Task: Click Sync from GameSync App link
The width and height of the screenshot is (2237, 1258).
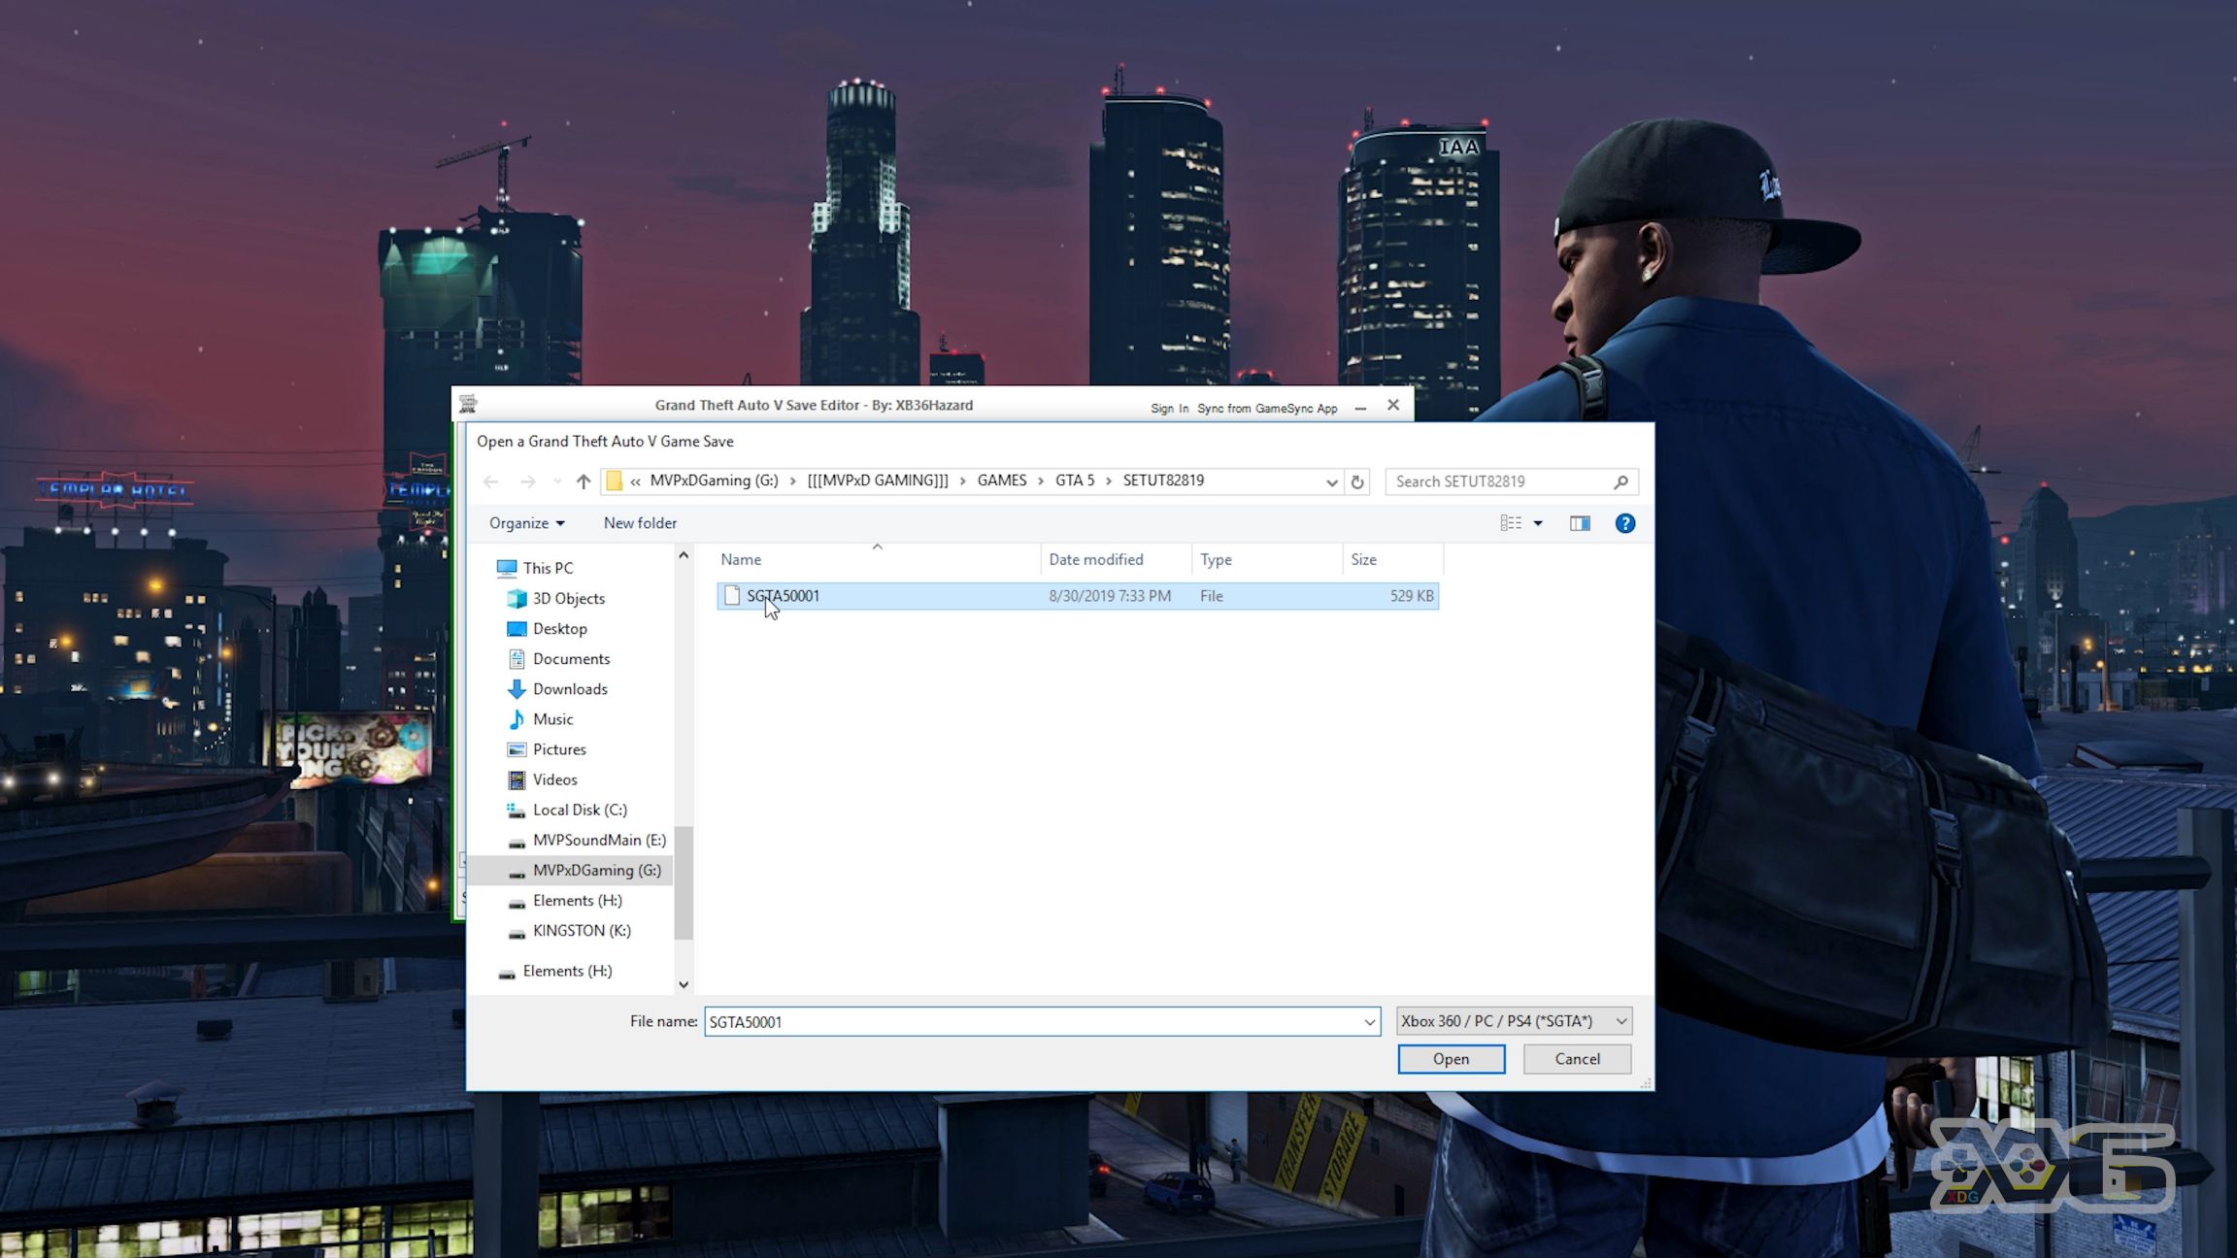Action: [1267, 409]
